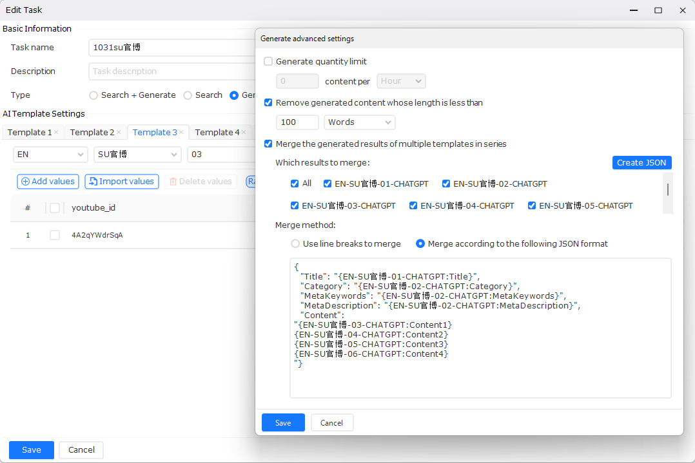The width and height of the screenshot is (695, 463).
Task: Uncheck Remove generated content length option
Action: click(268, 102)
